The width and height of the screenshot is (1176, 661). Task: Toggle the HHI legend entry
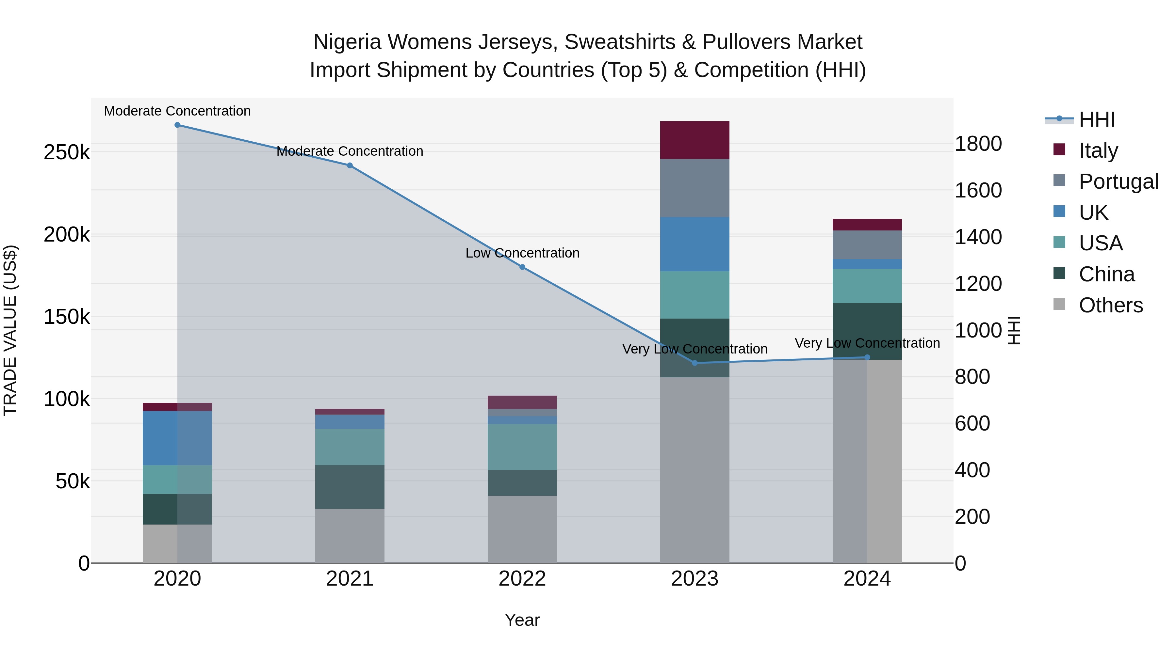click(1097, 119)
